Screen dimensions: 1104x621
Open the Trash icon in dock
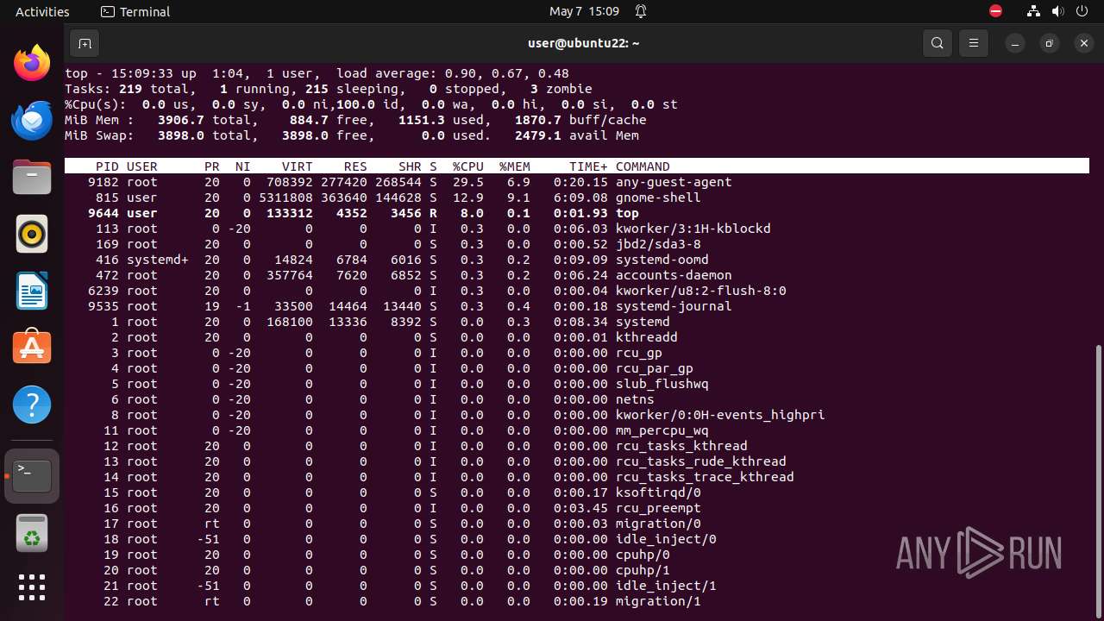coord(32,533)
